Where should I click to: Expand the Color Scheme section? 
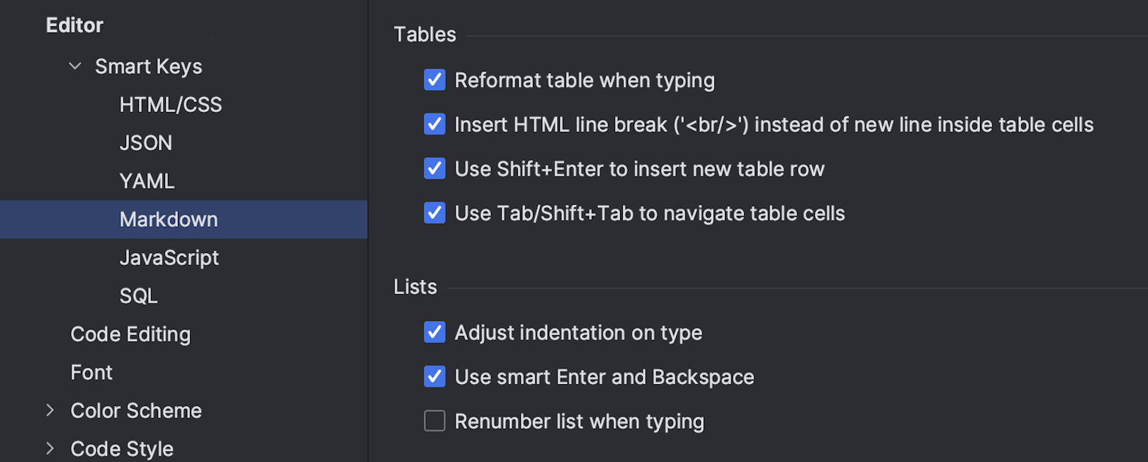pyautogui.click(x=50, y=411)
